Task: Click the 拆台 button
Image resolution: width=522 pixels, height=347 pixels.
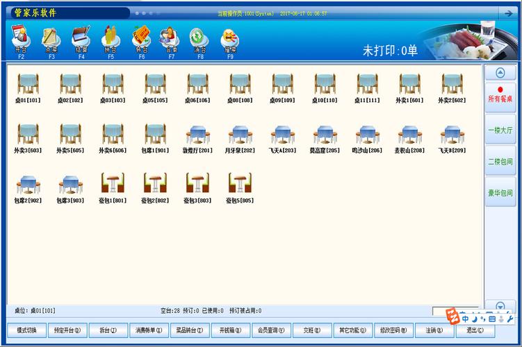Action: (108, 330)
